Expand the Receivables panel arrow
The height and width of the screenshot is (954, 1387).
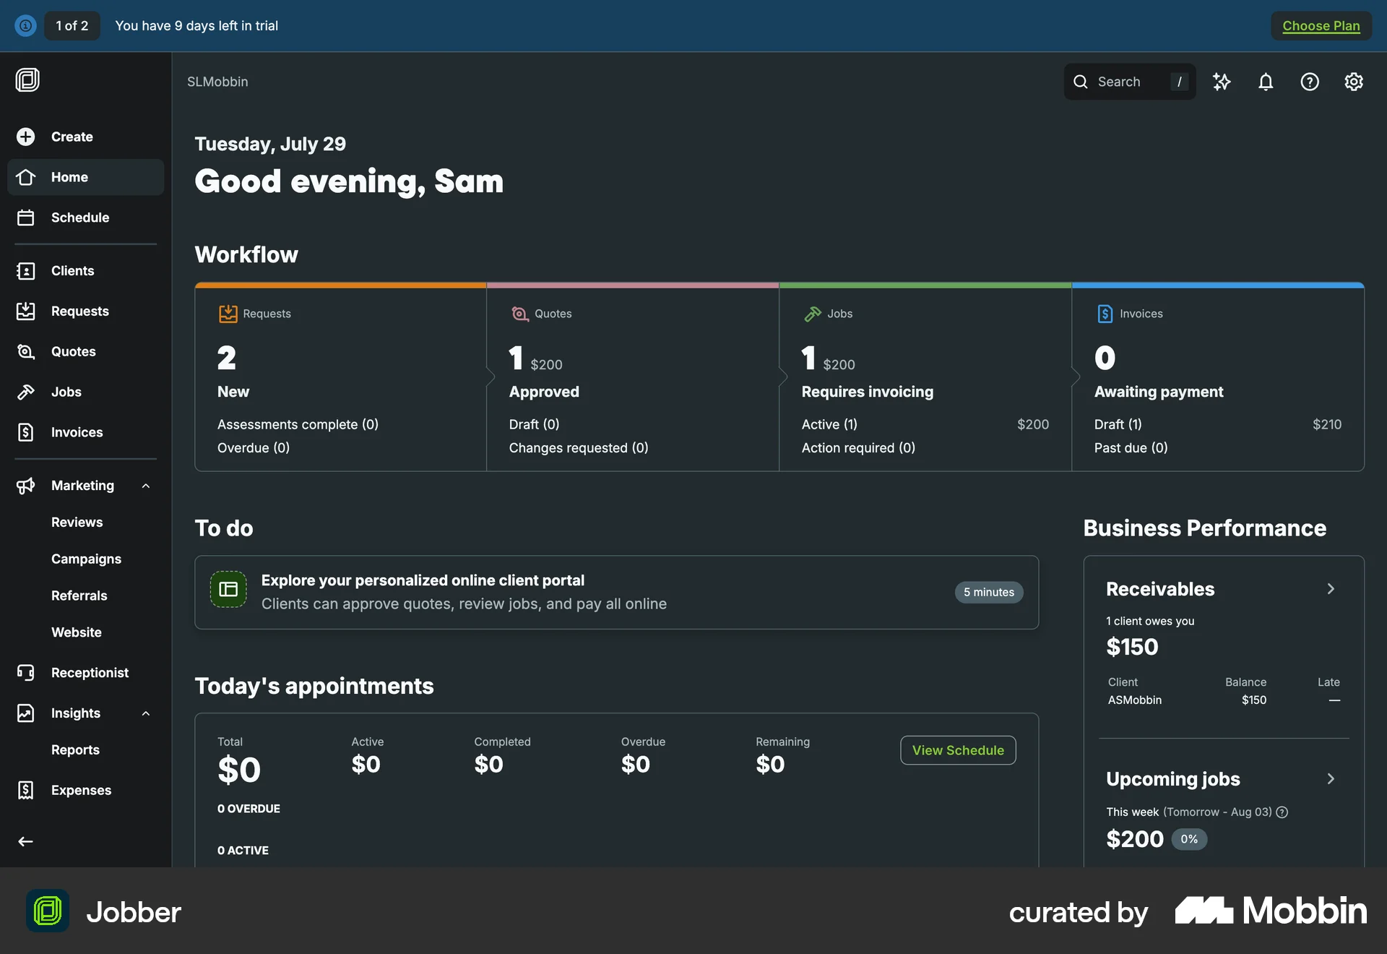[x=1331, y=588]
